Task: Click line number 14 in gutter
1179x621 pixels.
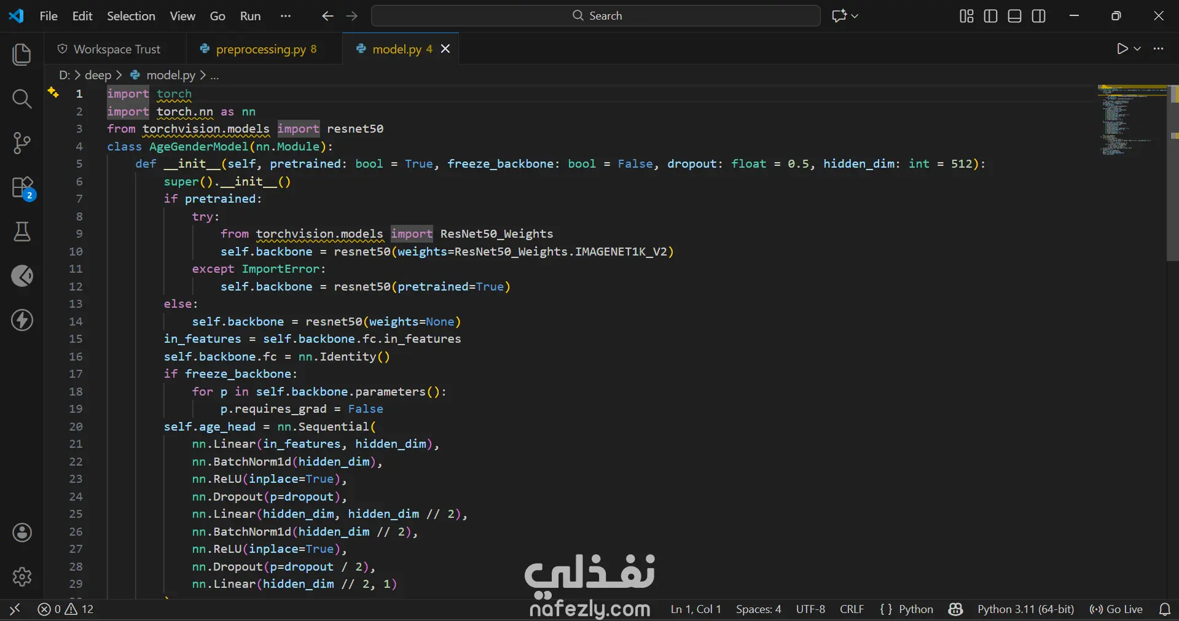Action: tap(76, 321)
